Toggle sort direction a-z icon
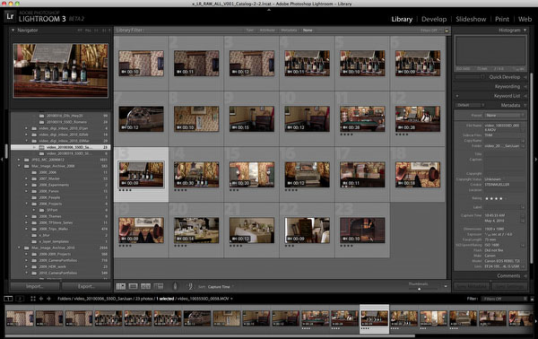The image size is (538, 339). click(x=190, y=286)
